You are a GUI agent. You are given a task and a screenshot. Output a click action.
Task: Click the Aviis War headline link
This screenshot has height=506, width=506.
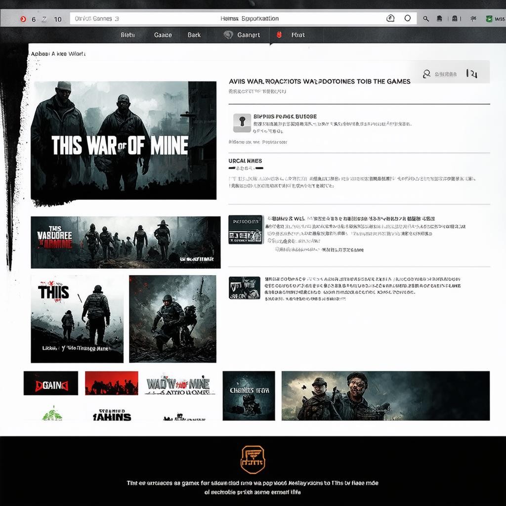pos(319,81)
